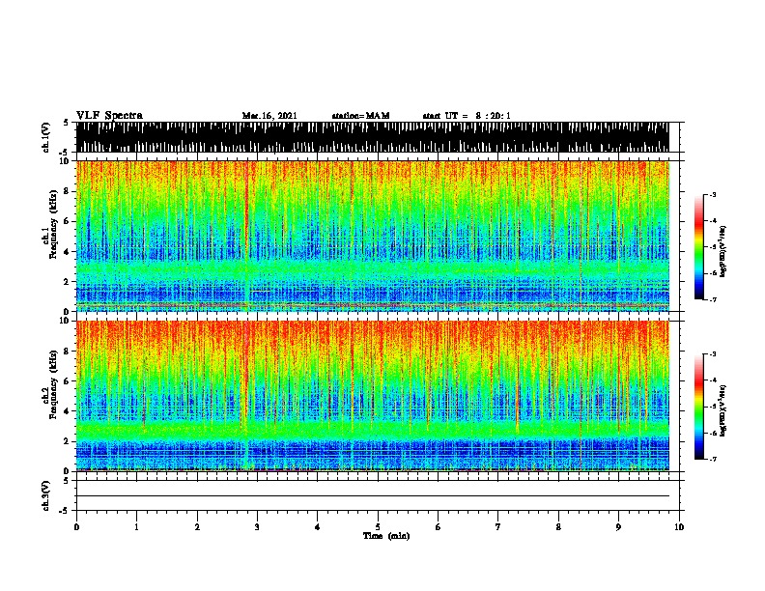Click the ch.1(V) black waveform panel
This screenshot has height=591, width=765.
coord(373,137)
